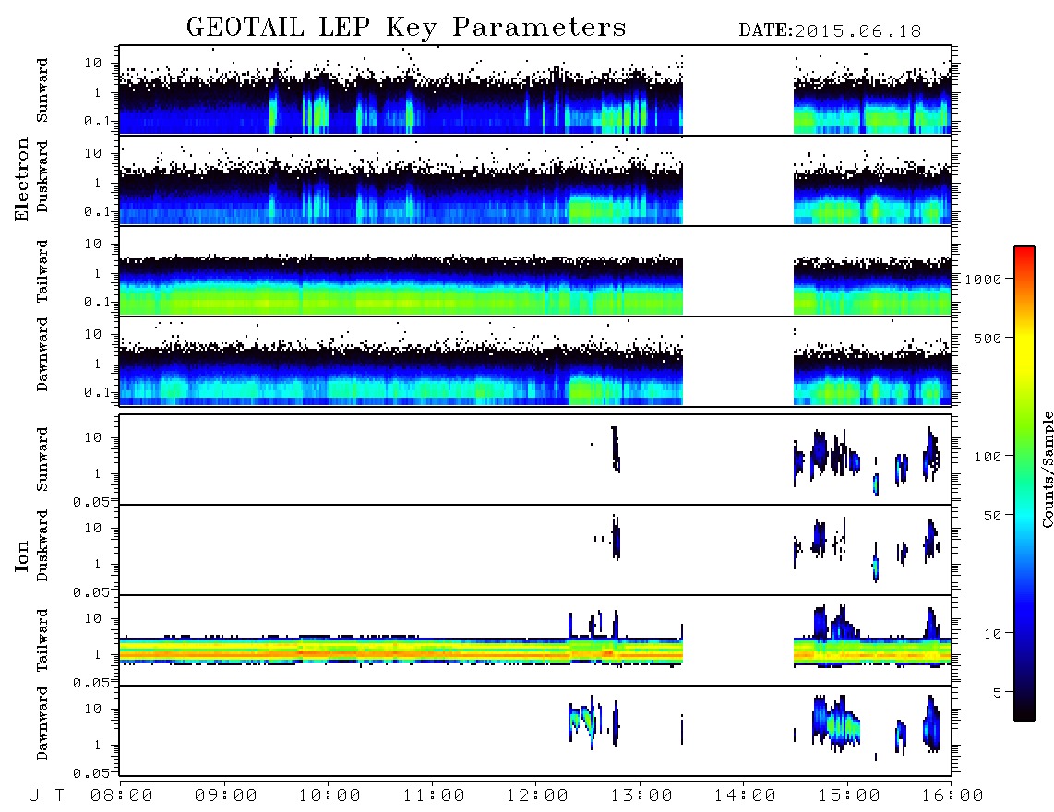Viewport: 1054px width, 812px height.
Task: Click the 09:00 time tick label
Action: click(226, 796)
